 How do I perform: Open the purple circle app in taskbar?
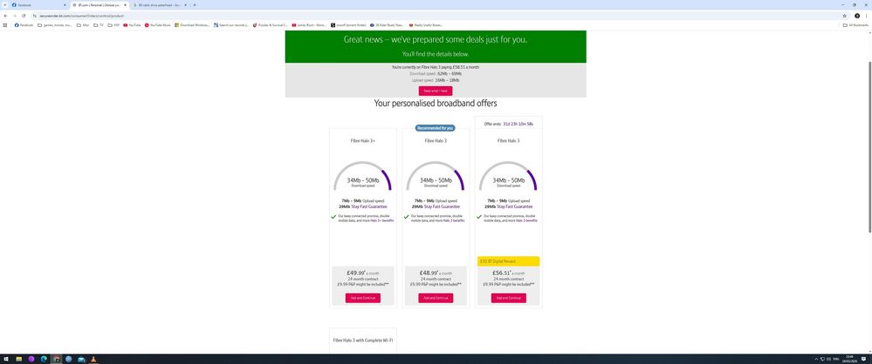click(31, 359)
